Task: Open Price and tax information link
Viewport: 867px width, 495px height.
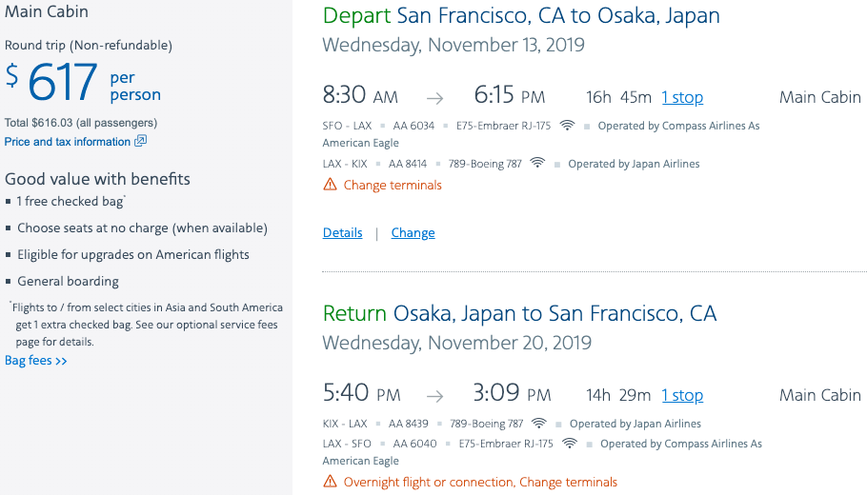Action: [x=67, y=142]
